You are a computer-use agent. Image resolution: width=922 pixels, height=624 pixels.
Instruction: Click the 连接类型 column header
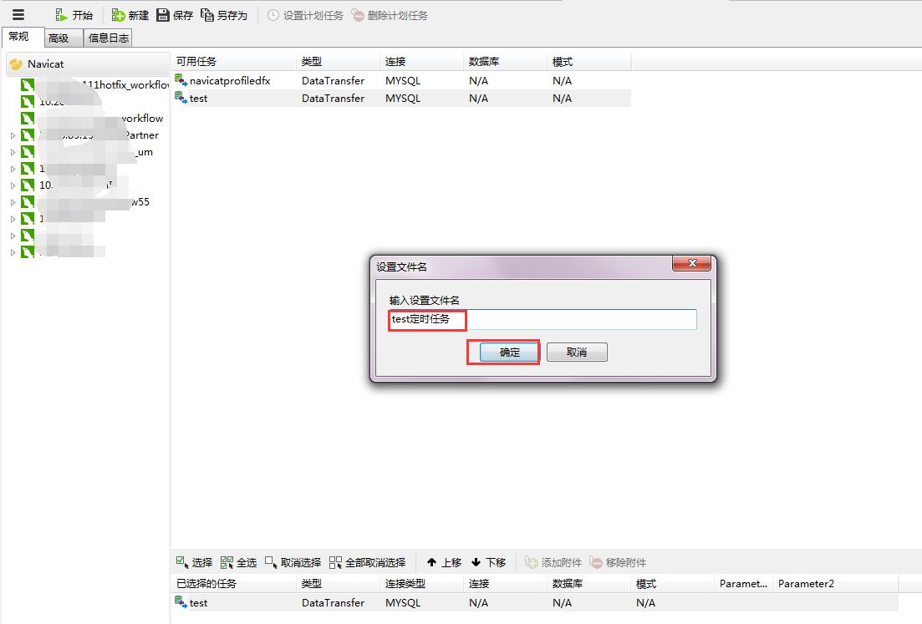[x=421, y=583]
